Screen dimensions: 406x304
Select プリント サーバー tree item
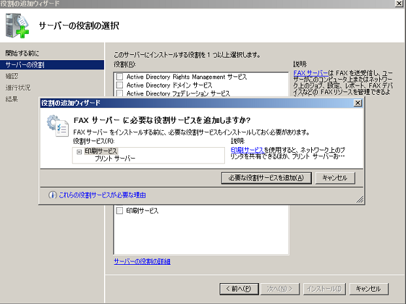[114, 158]
